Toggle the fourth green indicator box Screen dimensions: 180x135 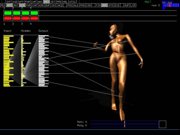pyautogui.click(x=34, y=13)
